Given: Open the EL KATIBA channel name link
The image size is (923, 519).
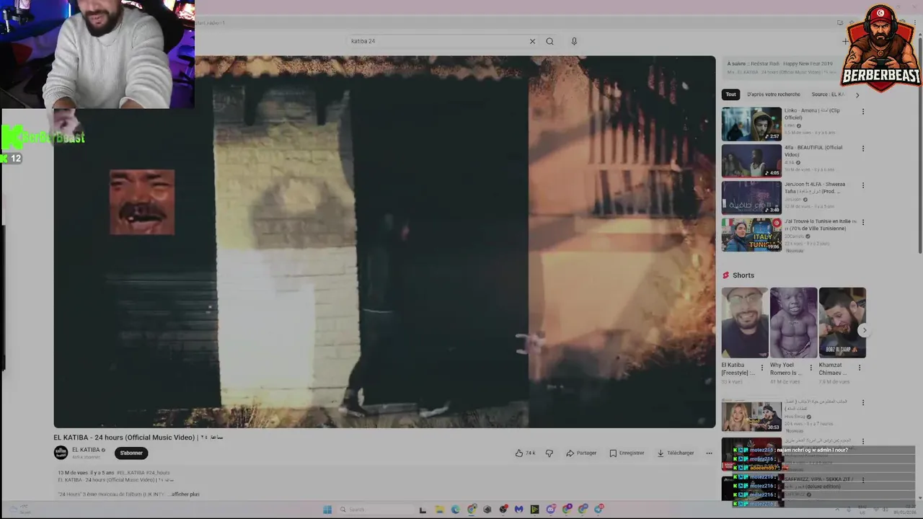Looking at the screenshot, I should pos(86,450).
